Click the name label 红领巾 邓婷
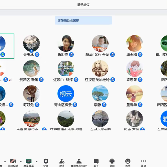Image resolution: width=167 pixels, height=167 pixels. (x=63, y=80)
